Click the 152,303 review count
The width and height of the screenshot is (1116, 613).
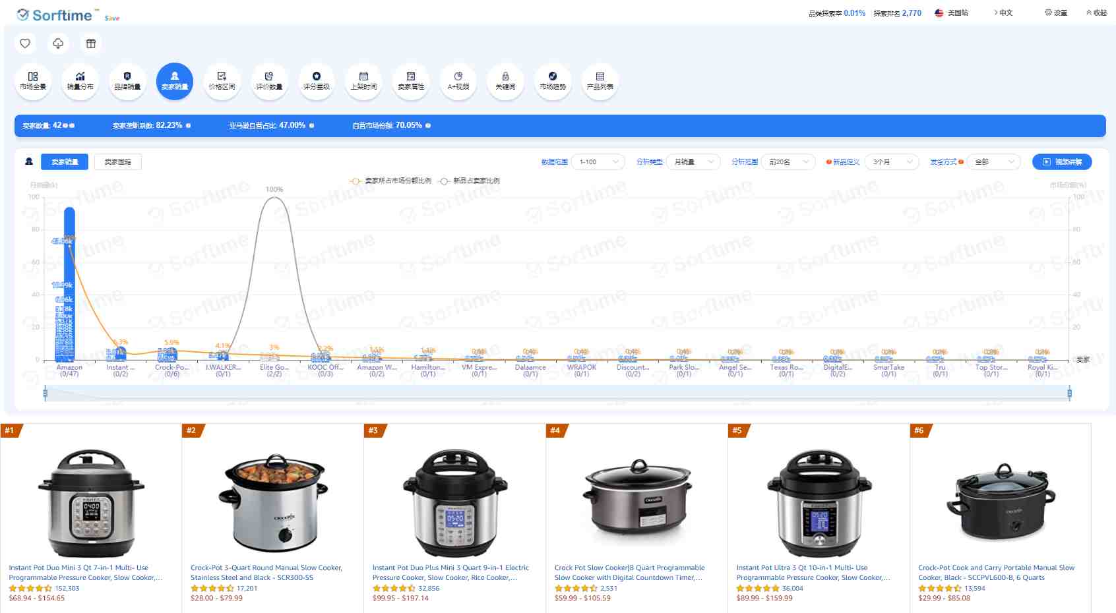click(67, 588)
